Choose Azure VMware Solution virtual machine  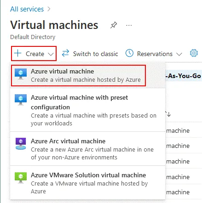pos(87,183)
